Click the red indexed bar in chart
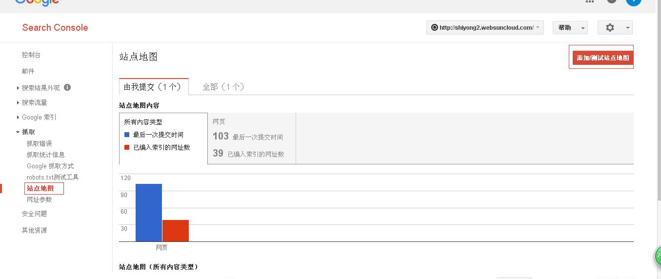 176,231
